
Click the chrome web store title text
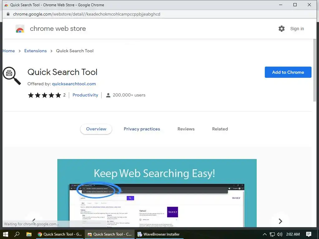[x=58, y=29]
